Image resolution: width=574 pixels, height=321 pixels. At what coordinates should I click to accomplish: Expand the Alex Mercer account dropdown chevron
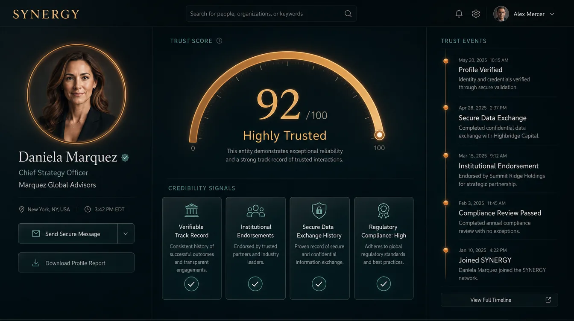point(552,14)
